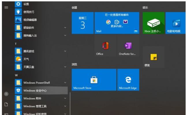Image resolution: width=187 pixels, height=115 pixels.
Task: Click the 搜狗输入法 folder icon
Action: pyautogui.click(x=18, y=35)
